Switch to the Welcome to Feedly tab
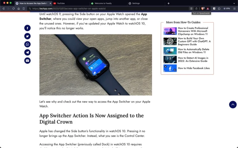The height and width of the screenshot is (148, 238). pos(108,3)
